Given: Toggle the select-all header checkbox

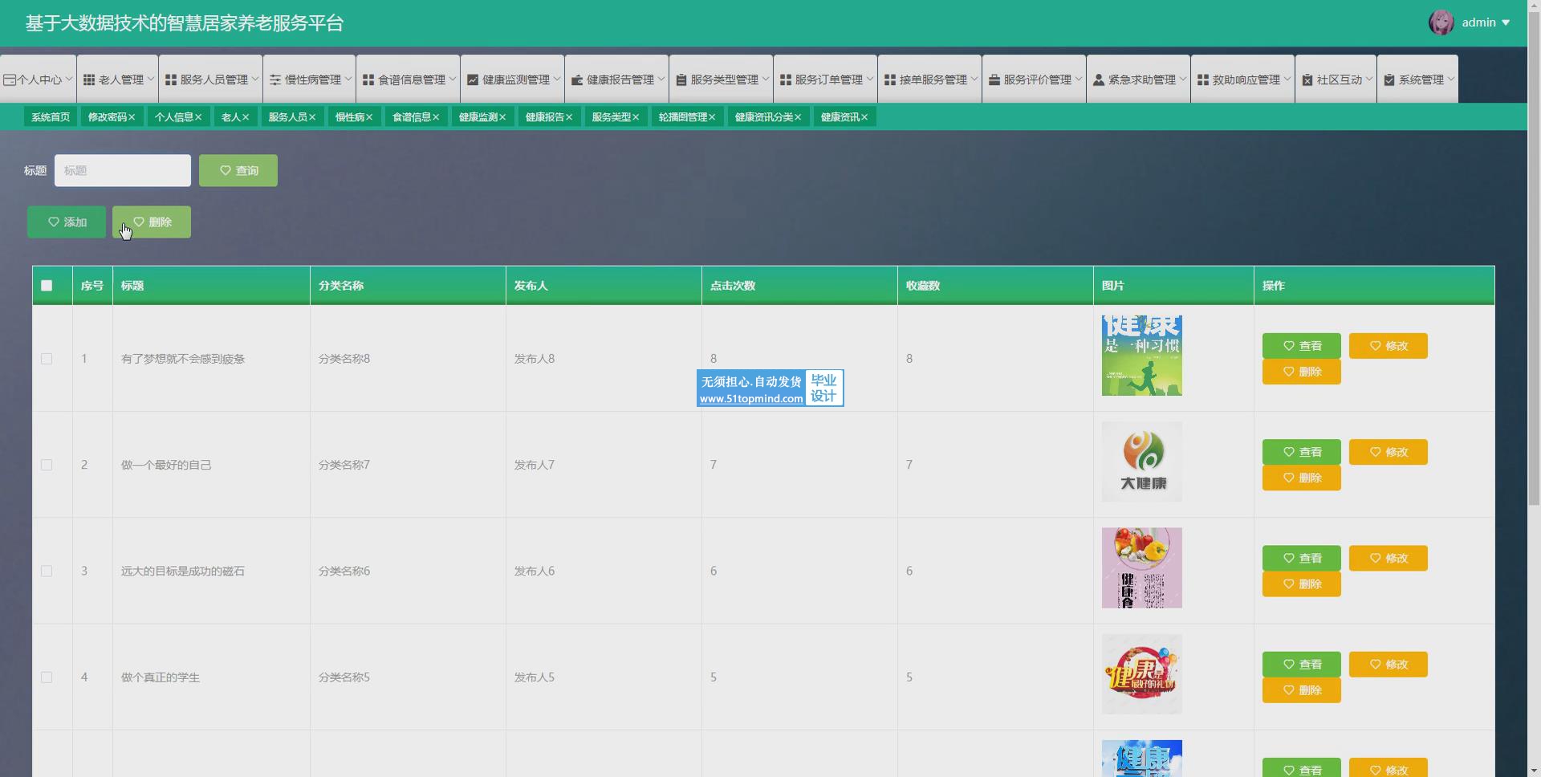Looking at the screenshot, I should tap(47, 286).
